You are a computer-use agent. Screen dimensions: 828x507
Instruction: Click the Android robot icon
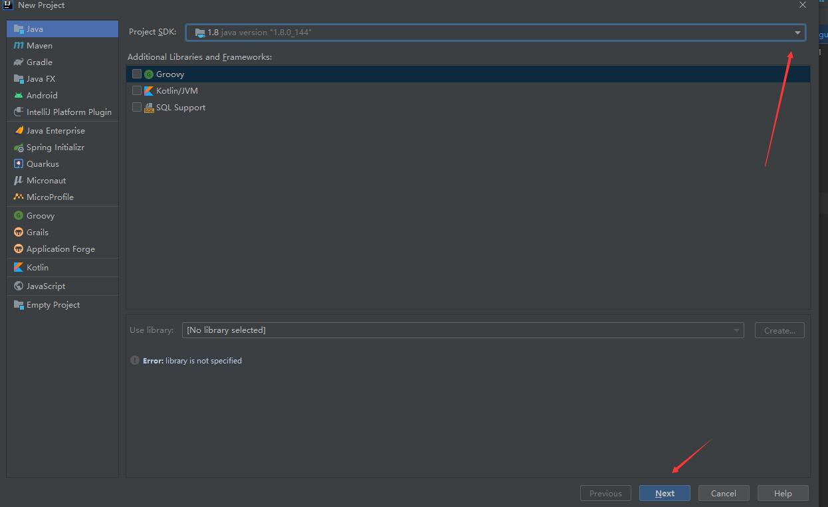[x=19, y=96]
